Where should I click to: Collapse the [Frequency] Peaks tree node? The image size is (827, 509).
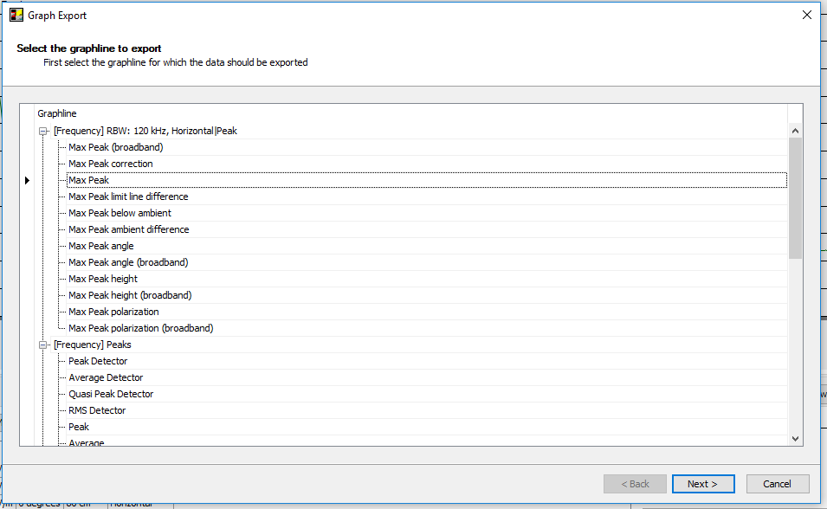pyautogui.click(x=42, y=345)
